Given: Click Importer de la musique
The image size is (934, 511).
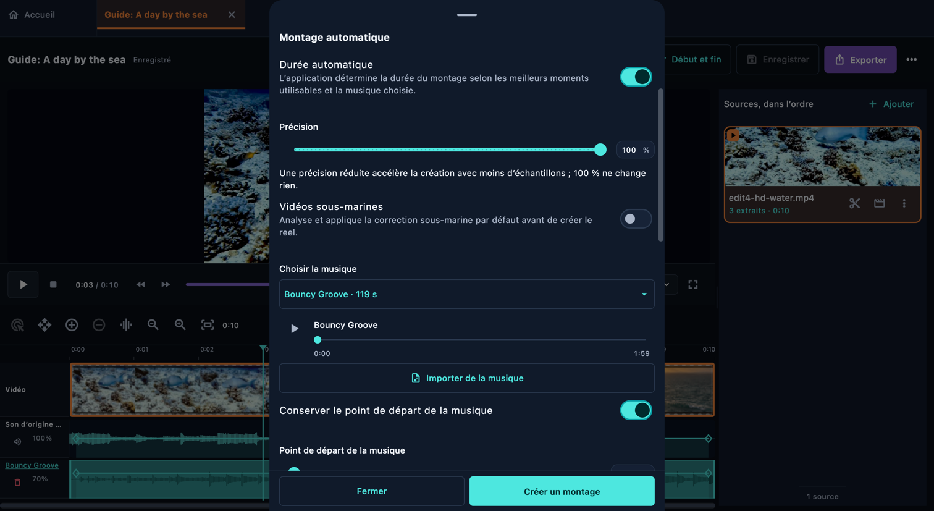Looking at the screenshot, I should (x=467, y=378).
